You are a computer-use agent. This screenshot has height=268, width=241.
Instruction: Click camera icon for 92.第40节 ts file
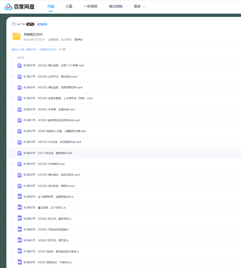click(19, 197)
